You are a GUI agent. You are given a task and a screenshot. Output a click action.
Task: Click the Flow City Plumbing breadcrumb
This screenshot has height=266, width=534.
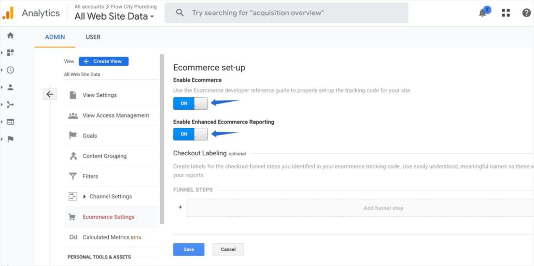tap(134, 6)
